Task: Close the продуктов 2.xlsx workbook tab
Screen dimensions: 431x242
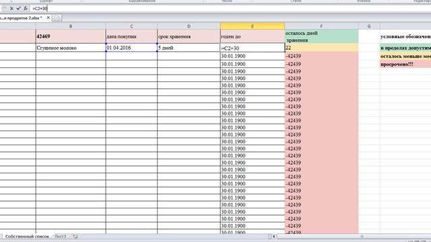Action: (x=48, y=17)
